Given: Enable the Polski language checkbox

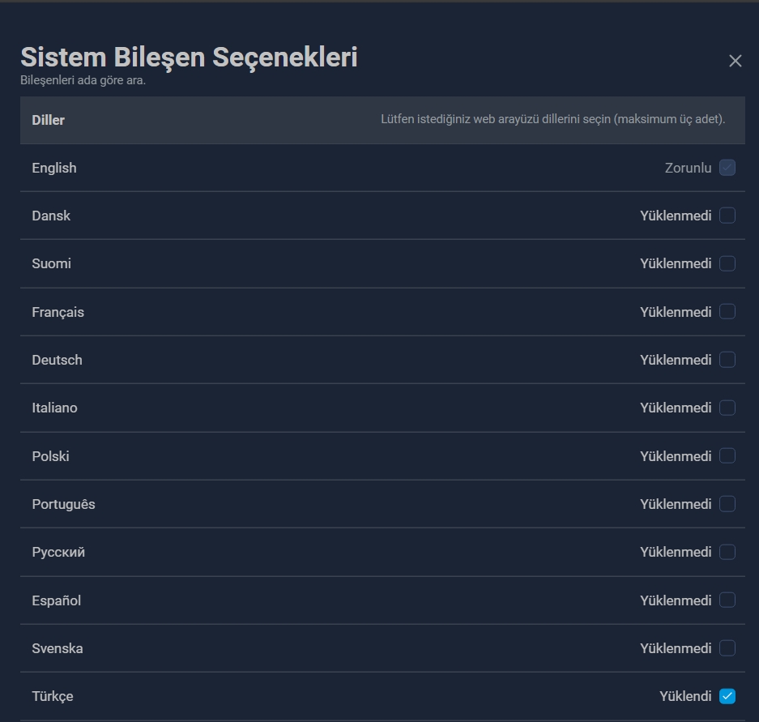Looking at the screenshot, I should tap(727, 455).
